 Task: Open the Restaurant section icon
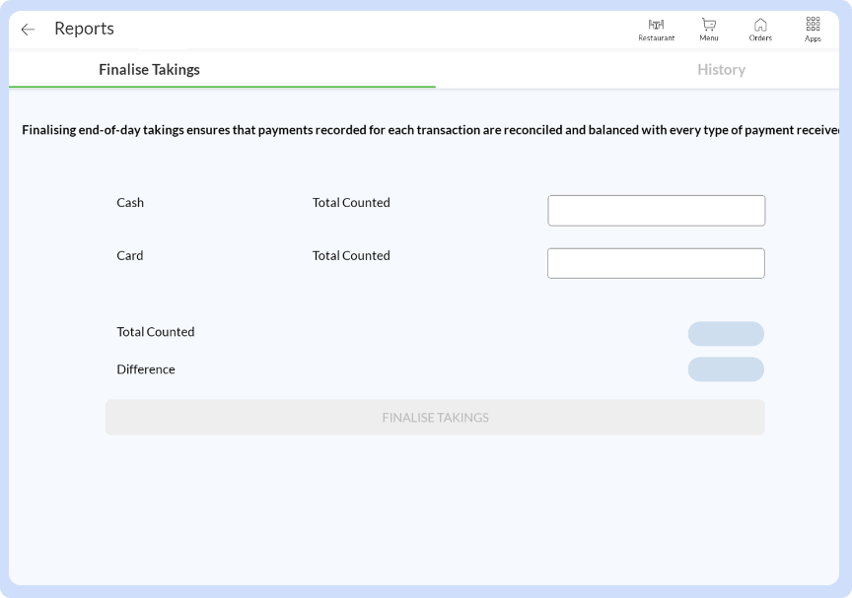pyautogui.click(x=655, y=24)
